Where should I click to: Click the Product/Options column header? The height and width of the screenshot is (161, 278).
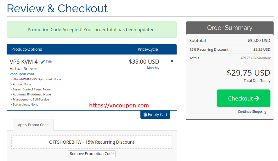[26, 49]
